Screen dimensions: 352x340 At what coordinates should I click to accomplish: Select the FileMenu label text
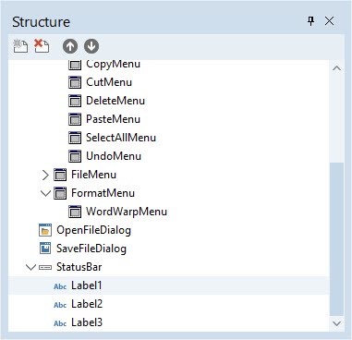94,175
